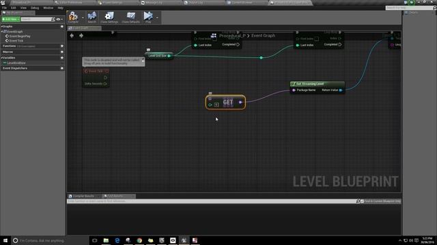437x245 pixels.
Task: Add a new graph with the plus icon
Action: click(62, 27)
